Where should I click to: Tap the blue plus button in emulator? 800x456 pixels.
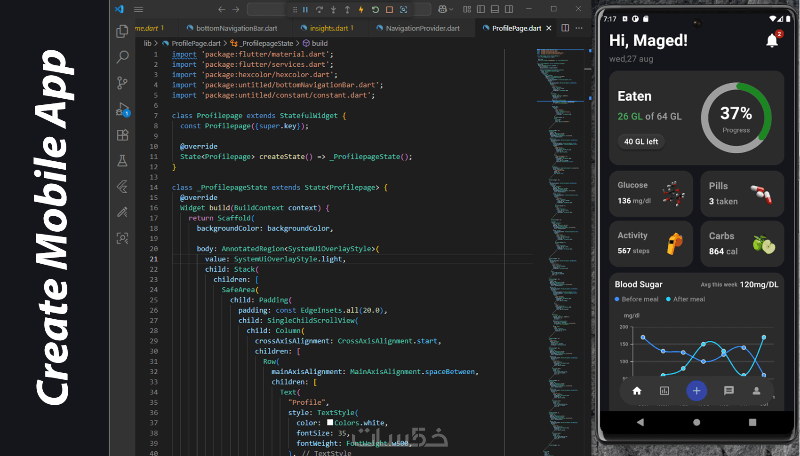click(x=696, y=391)
